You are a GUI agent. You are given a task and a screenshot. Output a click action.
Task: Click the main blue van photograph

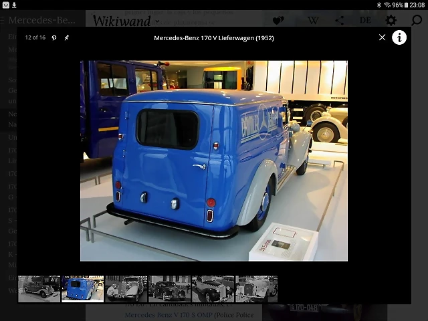pos(214,160)
